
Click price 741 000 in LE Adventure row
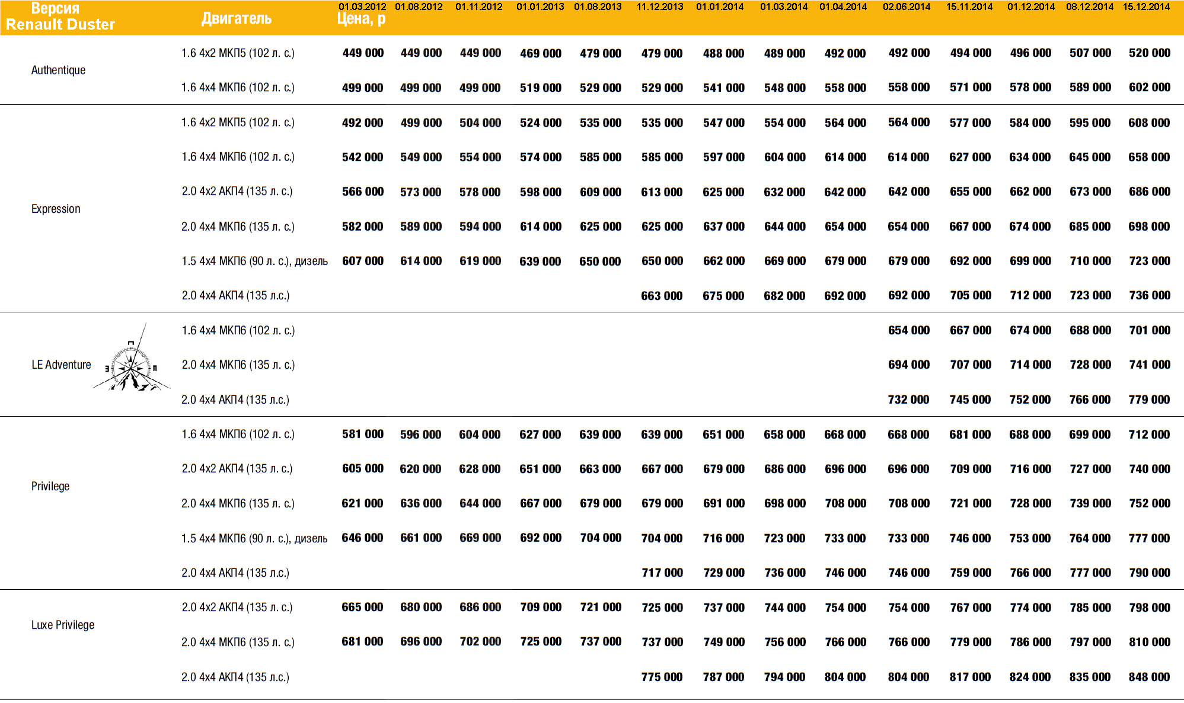click(1150, 365)
